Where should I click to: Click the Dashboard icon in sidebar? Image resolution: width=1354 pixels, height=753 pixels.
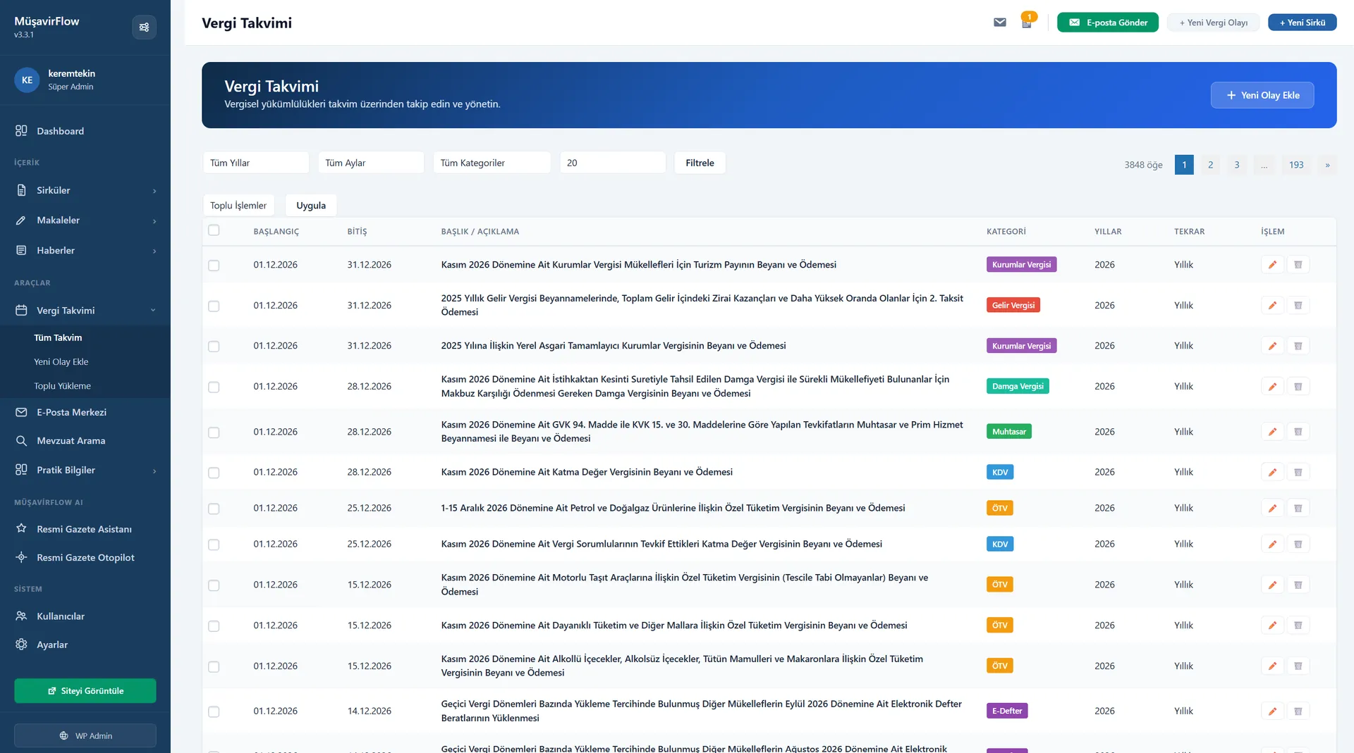pos(21,131)
